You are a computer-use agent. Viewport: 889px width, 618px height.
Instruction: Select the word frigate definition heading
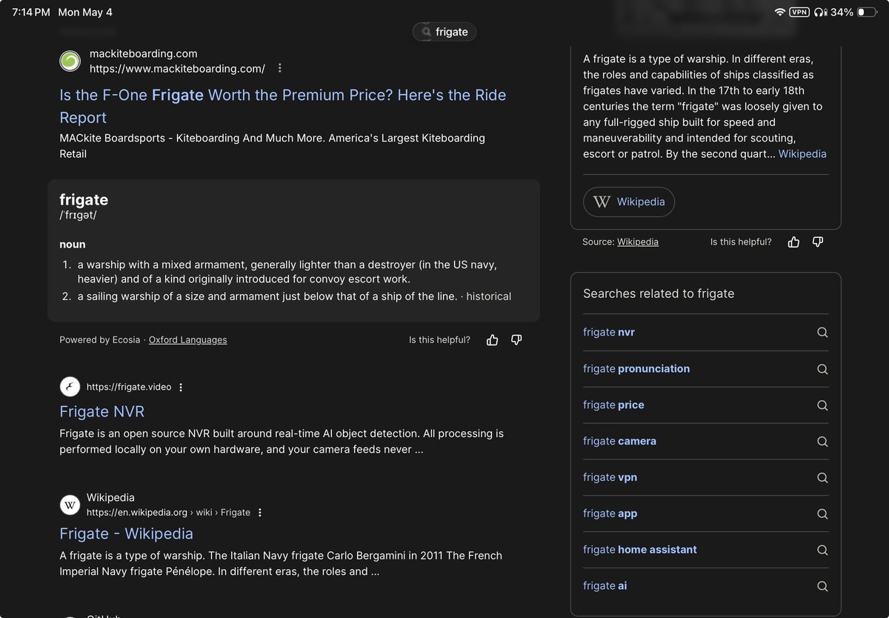click(x=84, y=199)
